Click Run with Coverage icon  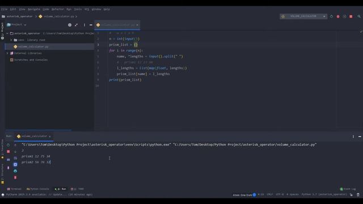point(344,16)
